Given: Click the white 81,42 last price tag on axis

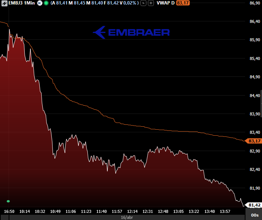Looking at the screenshot, I should pyautogui.click(x=253, y=205).
